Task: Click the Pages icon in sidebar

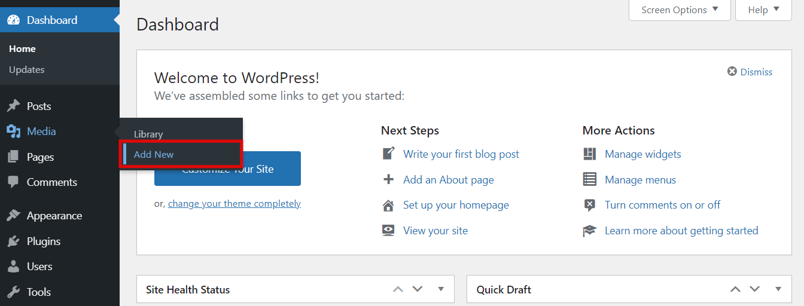Action: pyautogui.click(x=13, y=157)
